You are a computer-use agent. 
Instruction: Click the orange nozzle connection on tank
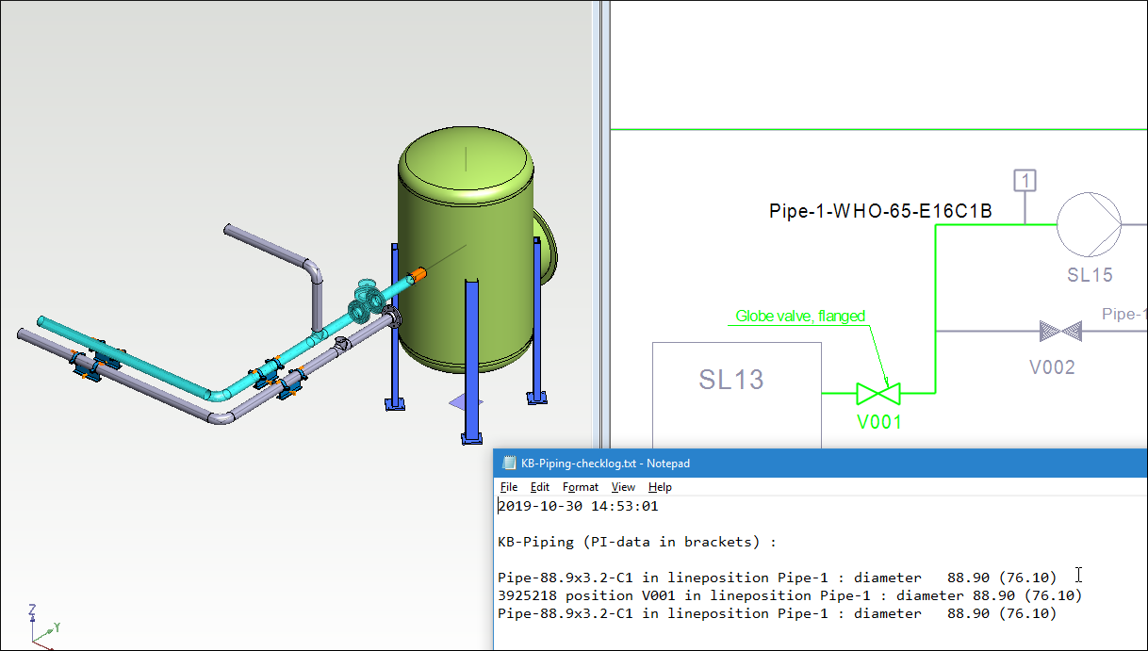[417, 275]
